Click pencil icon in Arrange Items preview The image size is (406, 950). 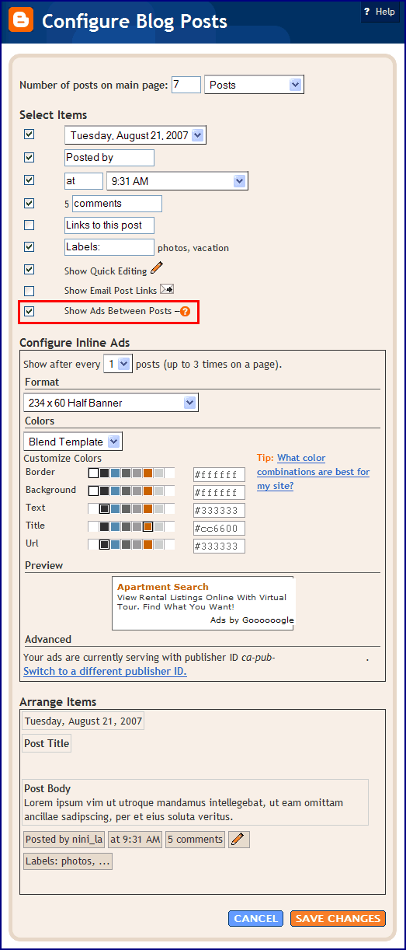[x=239, y=839]
